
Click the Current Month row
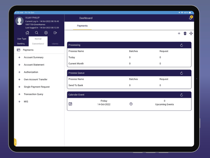pyautogui.click(x=129, y=64)
